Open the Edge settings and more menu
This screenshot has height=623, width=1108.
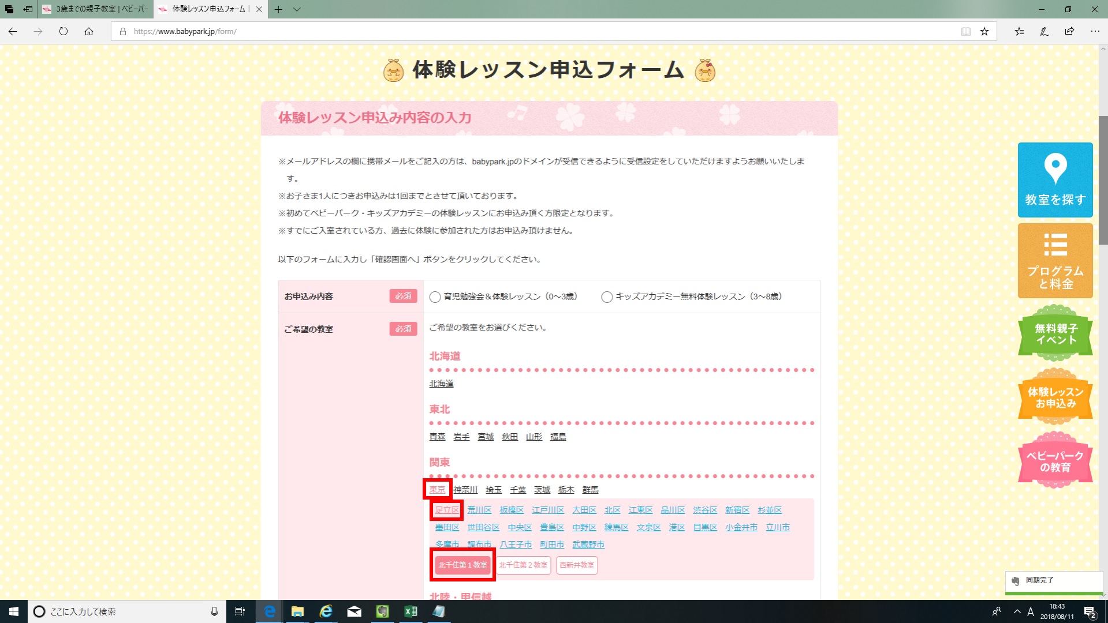tap(1095, 32)
